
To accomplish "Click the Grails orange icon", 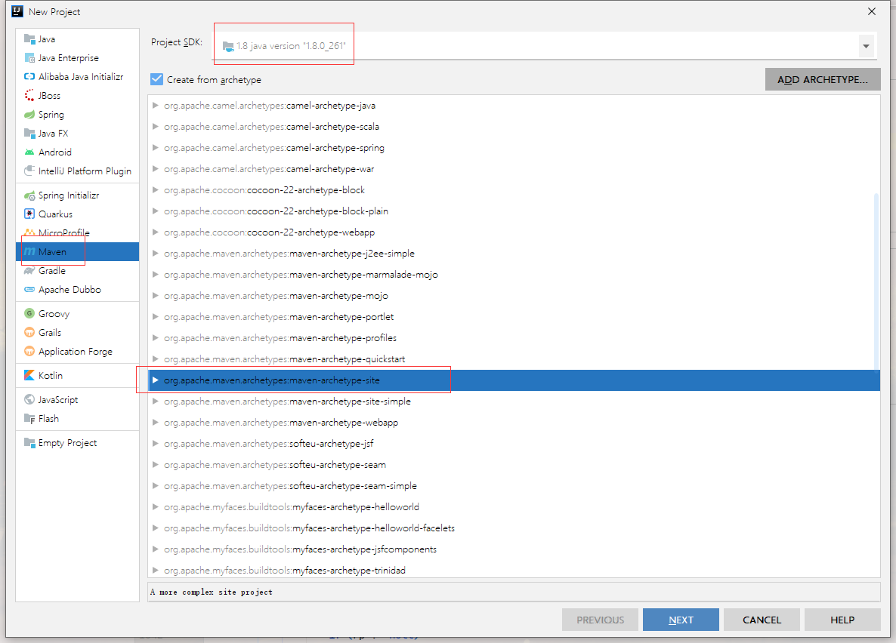I will coord(29,332).
